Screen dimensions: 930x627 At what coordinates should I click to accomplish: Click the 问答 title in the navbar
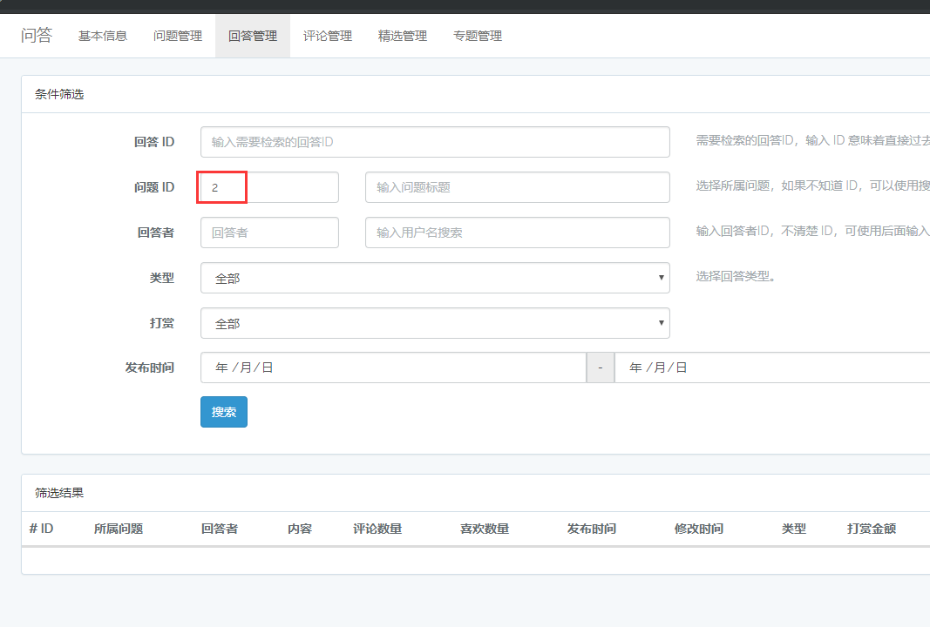tap(37, 35)
